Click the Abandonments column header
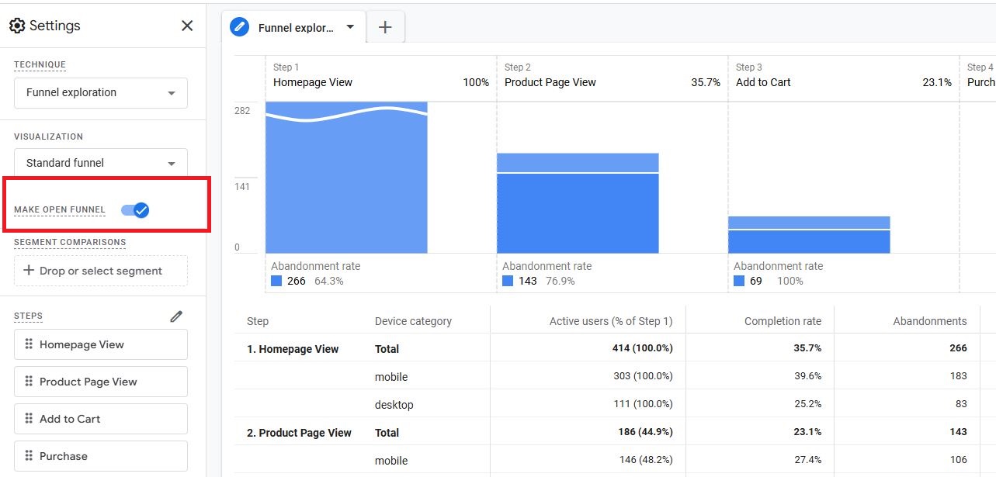 [x=930, y=321]
